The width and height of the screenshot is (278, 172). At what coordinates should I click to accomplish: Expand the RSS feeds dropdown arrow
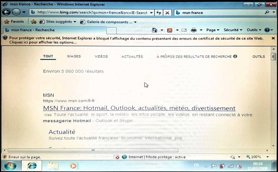coord(177,30)
